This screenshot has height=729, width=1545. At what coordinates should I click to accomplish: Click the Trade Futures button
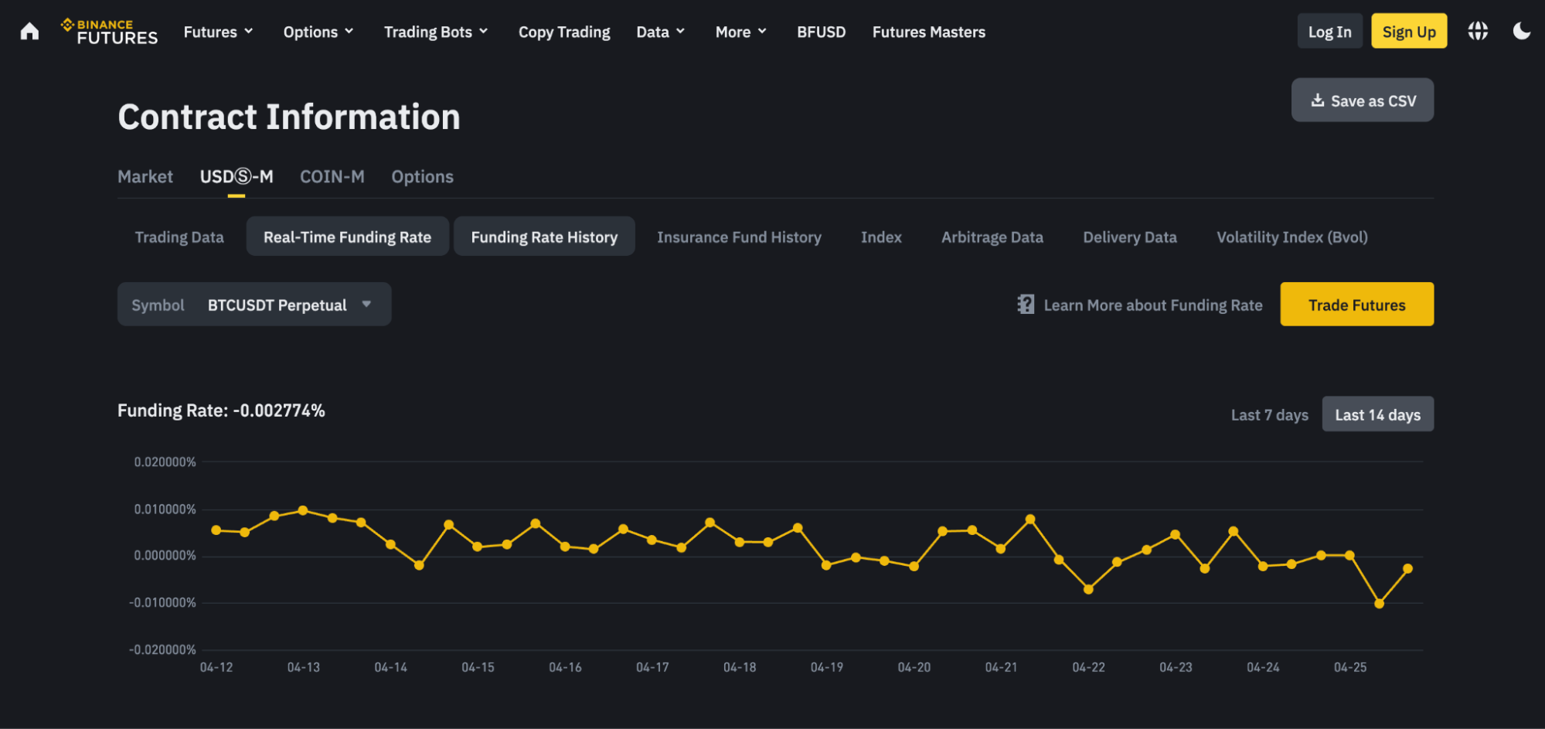[x=1356, y=305]
